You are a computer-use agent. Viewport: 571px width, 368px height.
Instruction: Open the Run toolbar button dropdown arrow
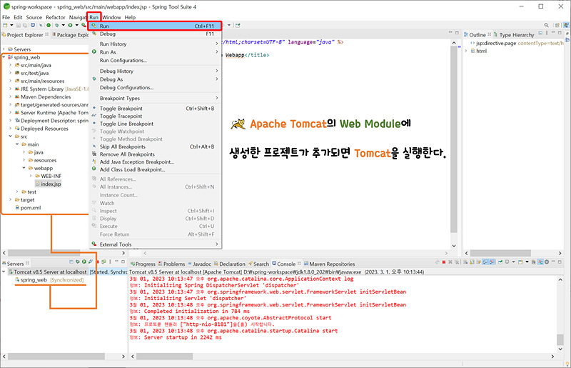pos(77,25)
